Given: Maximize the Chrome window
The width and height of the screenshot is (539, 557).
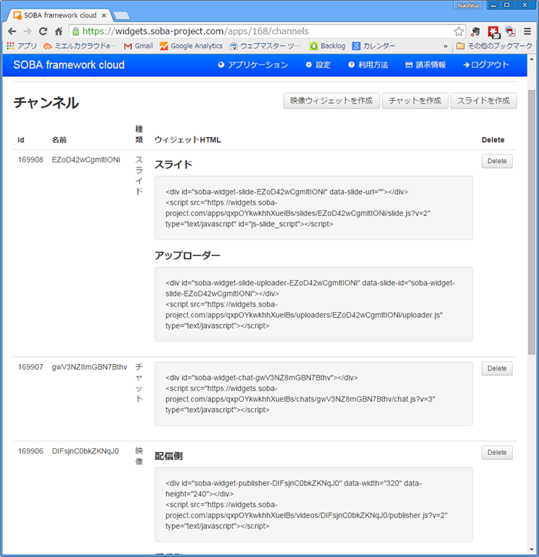Looking at the screenshot, I should coord(507,5).
